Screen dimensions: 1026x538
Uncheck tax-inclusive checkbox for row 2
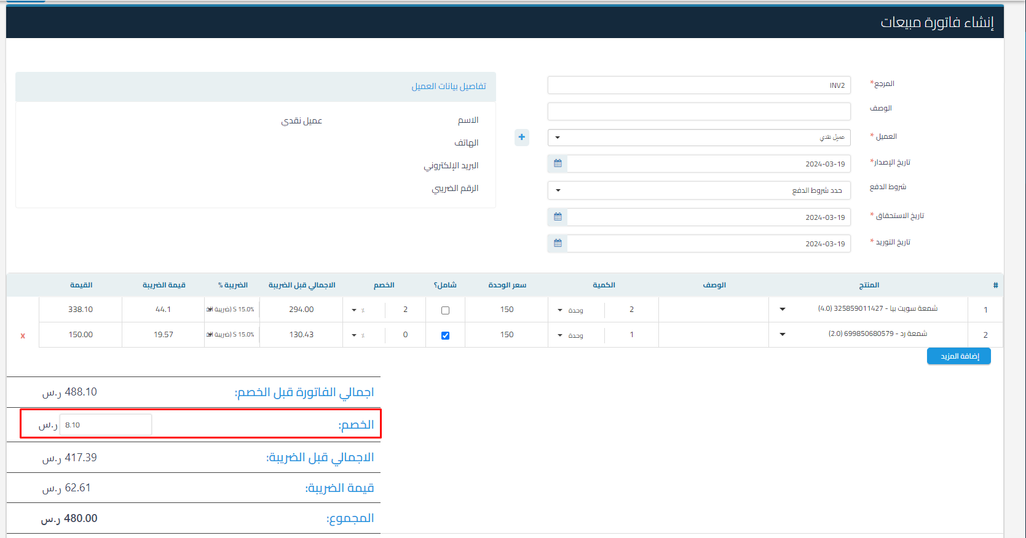pos(445,335)
